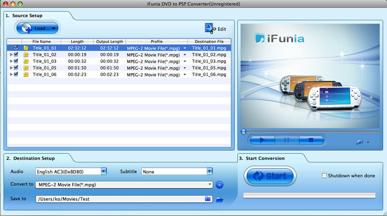Click the Title_01_05 file icon
Screen dimensions: 387x216
(x=26, y=68)
